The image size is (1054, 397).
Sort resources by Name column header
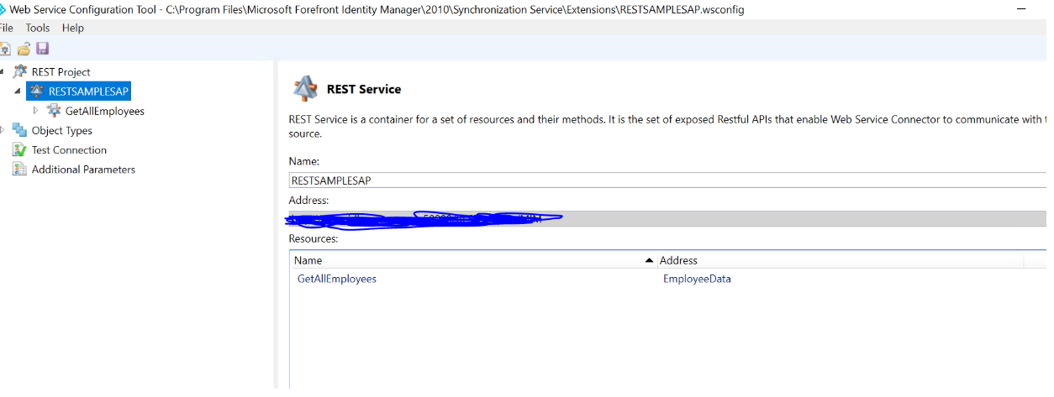[472, 260]
